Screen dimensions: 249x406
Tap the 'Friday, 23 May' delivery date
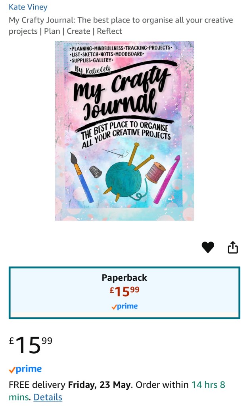100,385
